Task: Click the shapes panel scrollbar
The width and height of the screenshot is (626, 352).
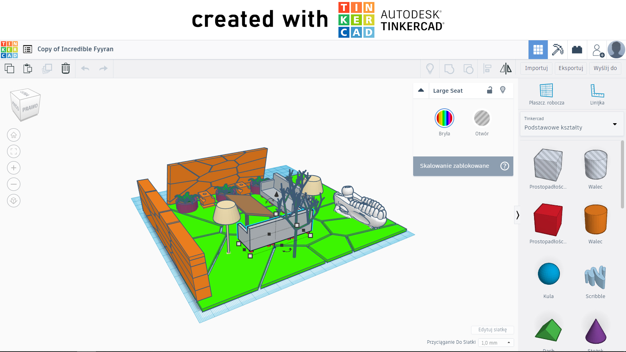Action: pyautogui.click(x=622, y=175)
